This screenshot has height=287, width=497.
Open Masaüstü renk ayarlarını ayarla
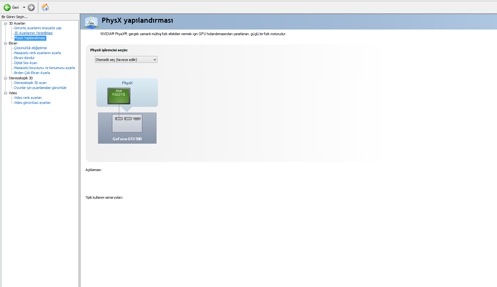(x=37, y=53)
